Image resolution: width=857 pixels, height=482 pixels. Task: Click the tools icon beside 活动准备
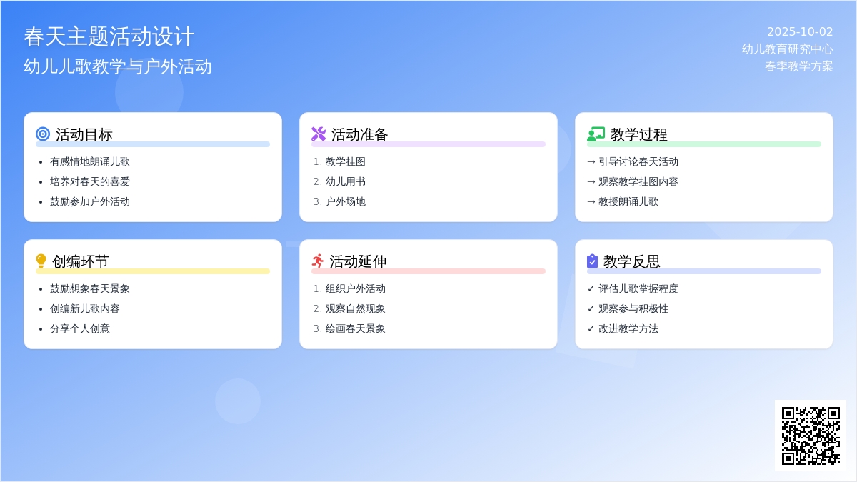pyautogui.click(x=319, y=134)
